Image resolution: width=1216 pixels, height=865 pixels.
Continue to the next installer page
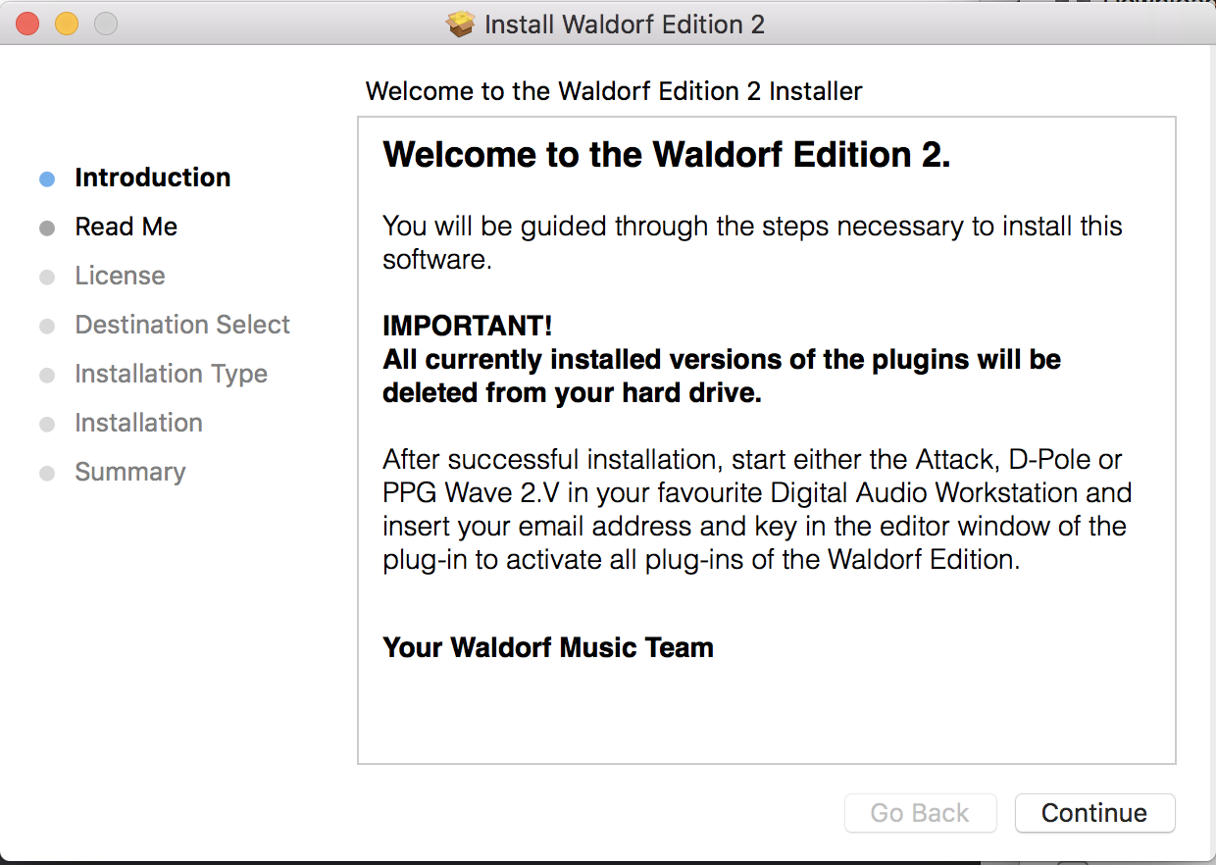1094,813
